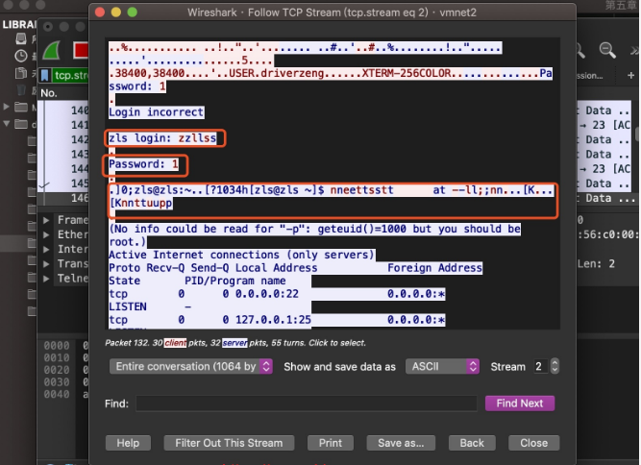Viewport: 641px width, 465px height.
Task: Click the 'Password: 1' line
Action: [x=143, y=164]
